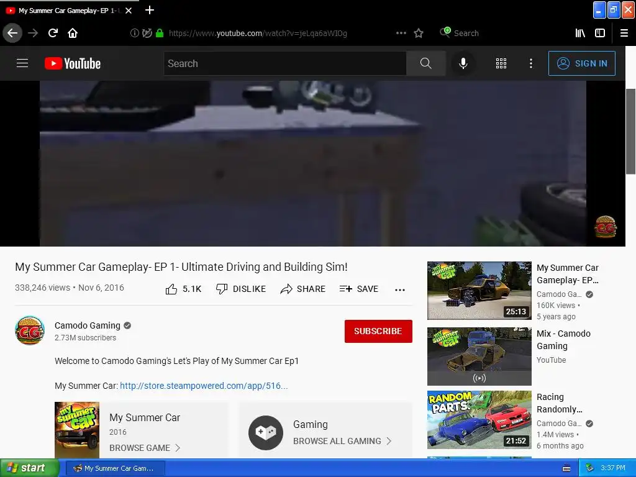Click the keyboard icon in taskbar

point(566,468)
